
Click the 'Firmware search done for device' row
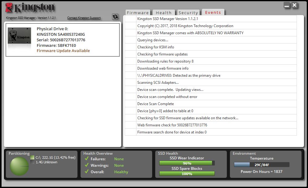[210, 132]
